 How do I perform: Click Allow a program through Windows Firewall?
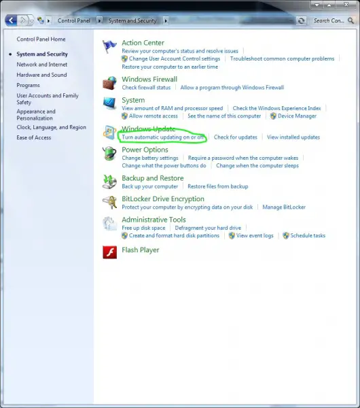click(x=232, y=88)
